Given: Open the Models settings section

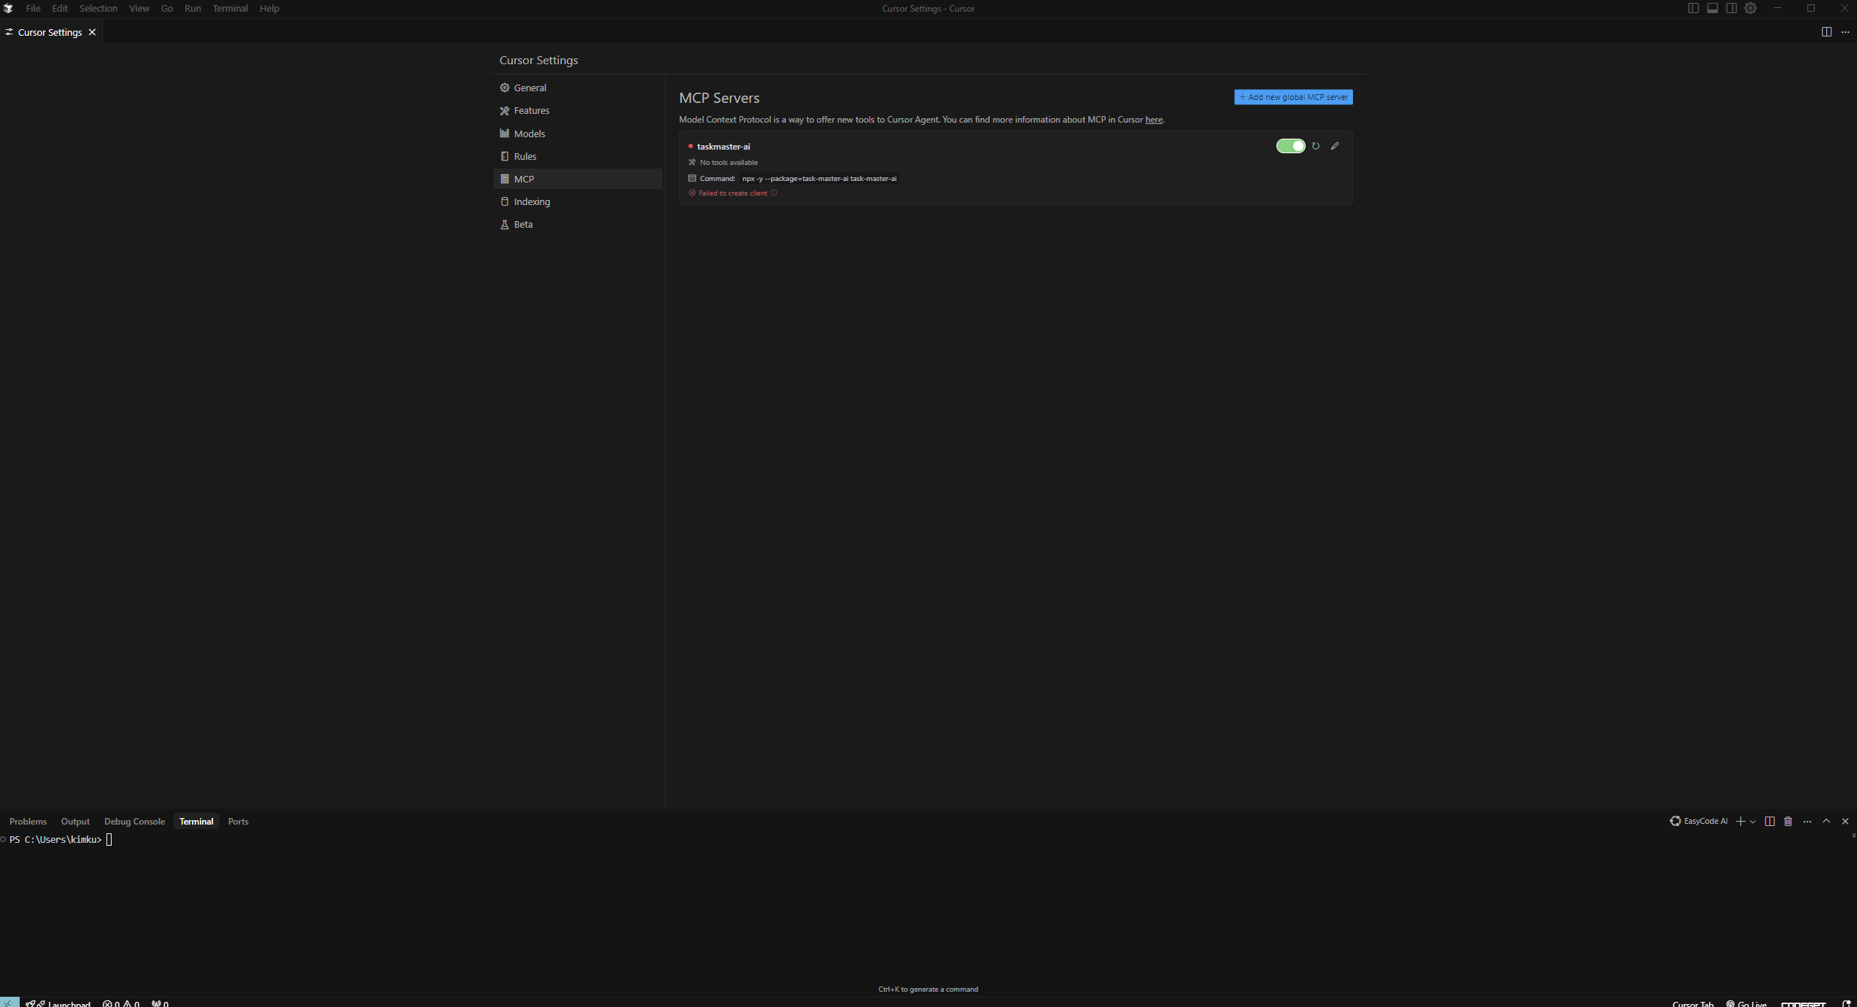Looking at the screenshot, I should (x=578, y=134).
